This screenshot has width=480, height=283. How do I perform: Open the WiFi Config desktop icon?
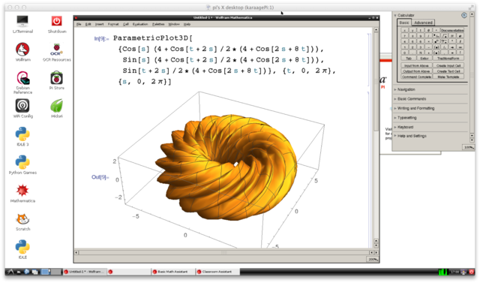(22, 108)
